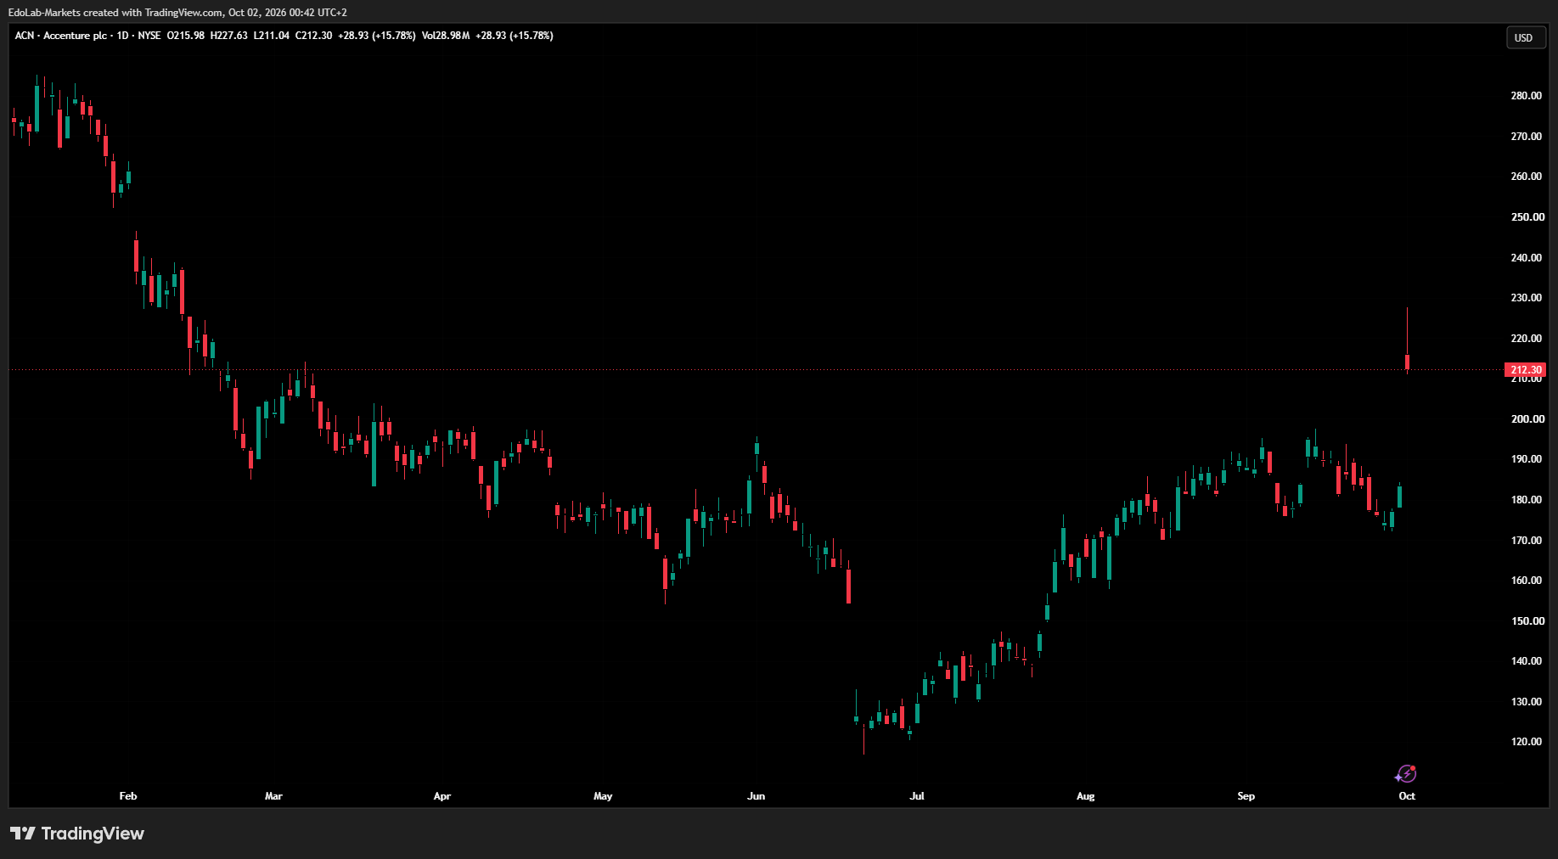Click the 280.00 price axis label
This screenshot has width=1558, height=859.
(x=1526, y=96)
